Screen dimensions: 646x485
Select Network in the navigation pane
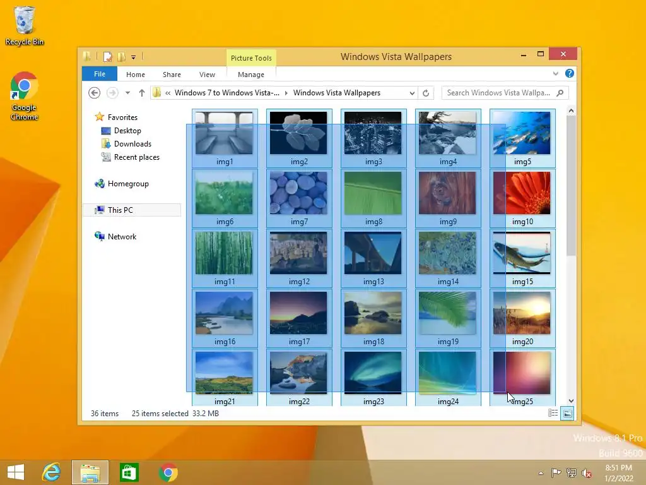116,237
